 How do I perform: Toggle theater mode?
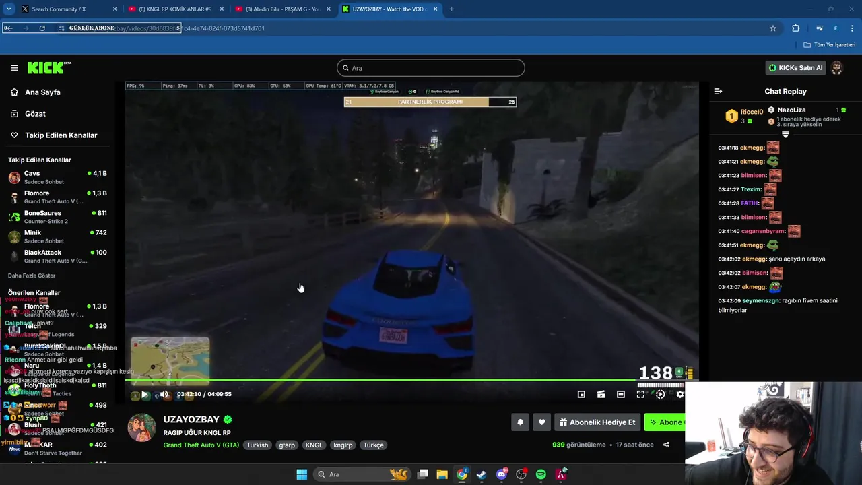click(x=621, y=395)
